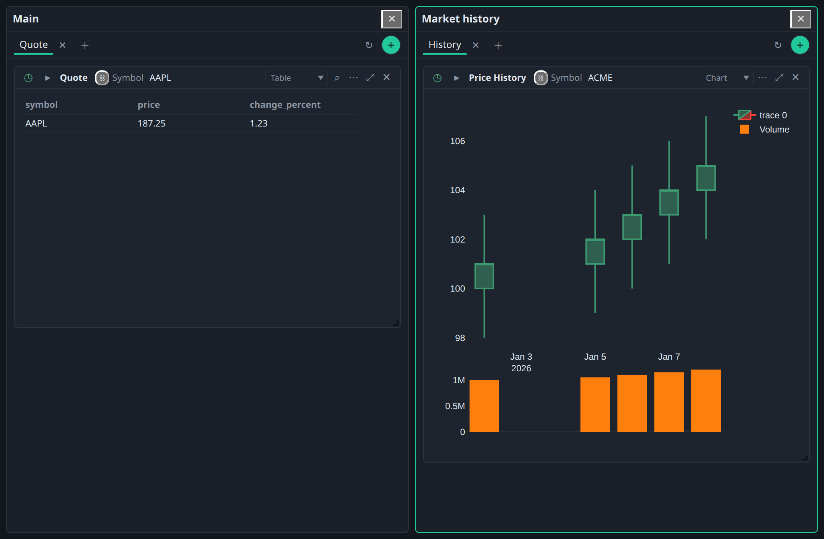This screenshot has height=539, width=824.
Task: Add a new block in Market history panel
Action: [800, 45]
